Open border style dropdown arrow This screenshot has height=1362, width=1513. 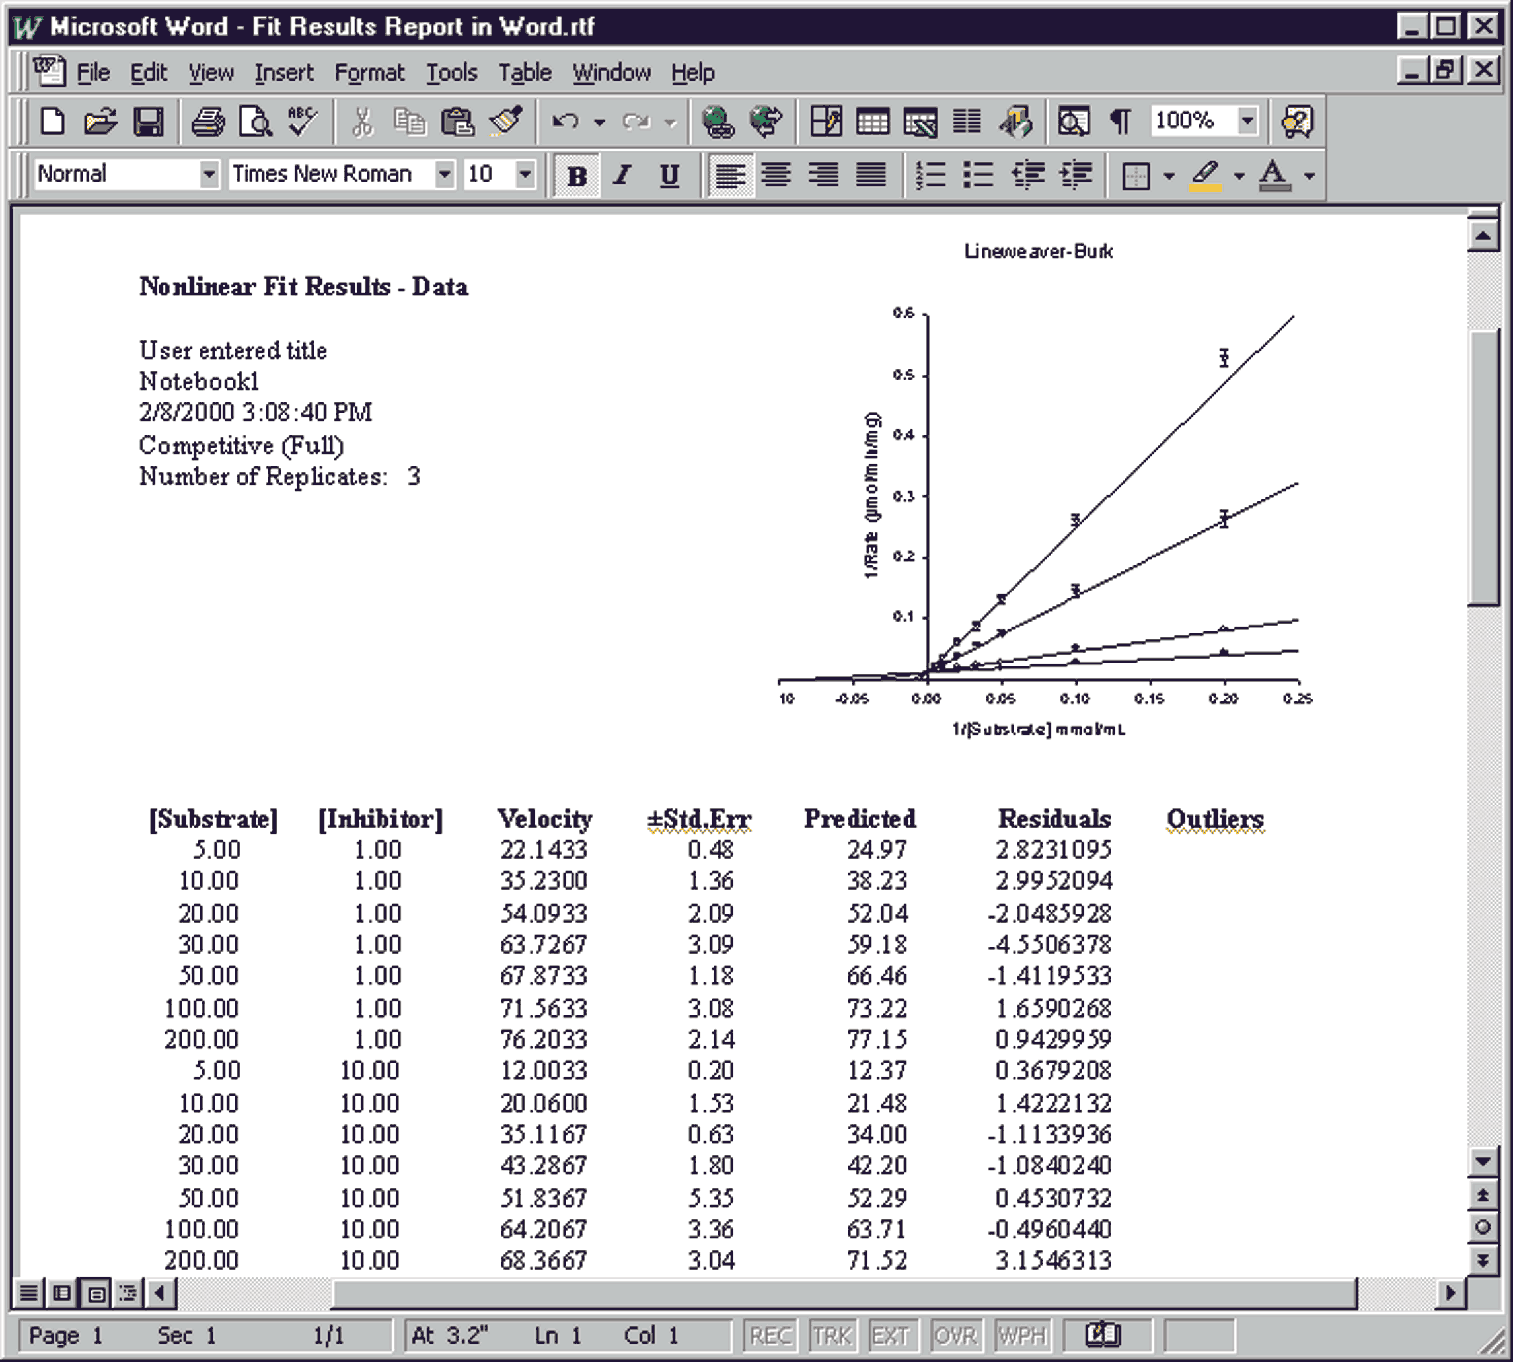coord(1169,176)
